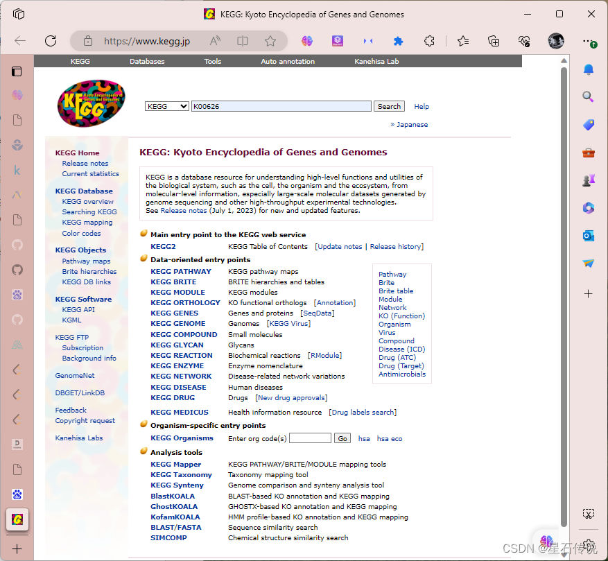Open KEGG API link
Screen dimensions: 608x561
click(x=78, y=309)
